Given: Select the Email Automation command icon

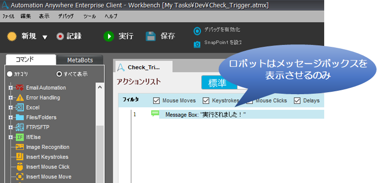Looking at the screenshot, I should (x=20, y=88).
